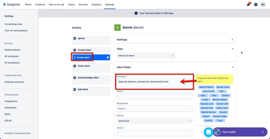Click the rocket icon in Your Coach

pyautogui.click(x=217, y=132)
